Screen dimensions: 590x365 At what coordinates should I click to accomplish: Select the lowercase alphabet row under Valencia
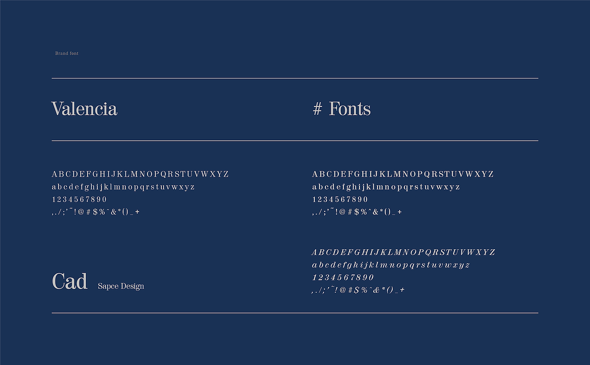[x=123, y=187]
